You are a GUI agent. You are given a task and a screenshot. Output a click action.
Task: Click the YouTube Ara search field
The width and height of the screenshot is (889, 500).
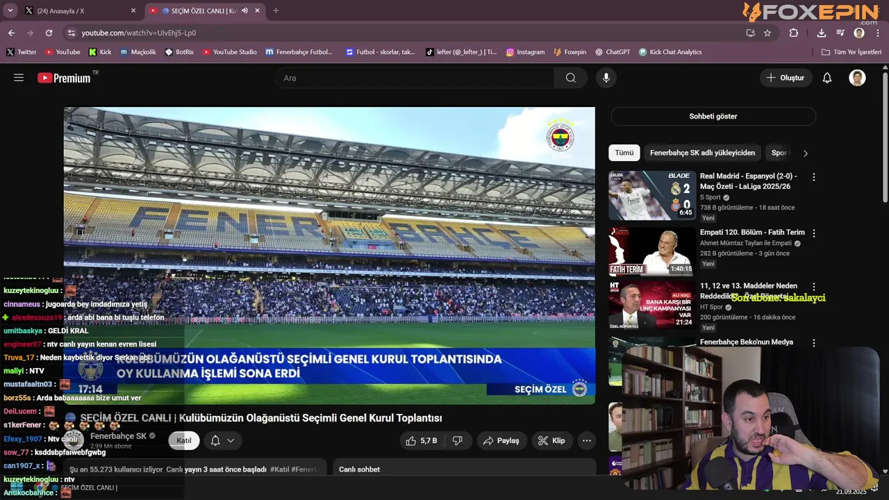[x=415, y=78]
